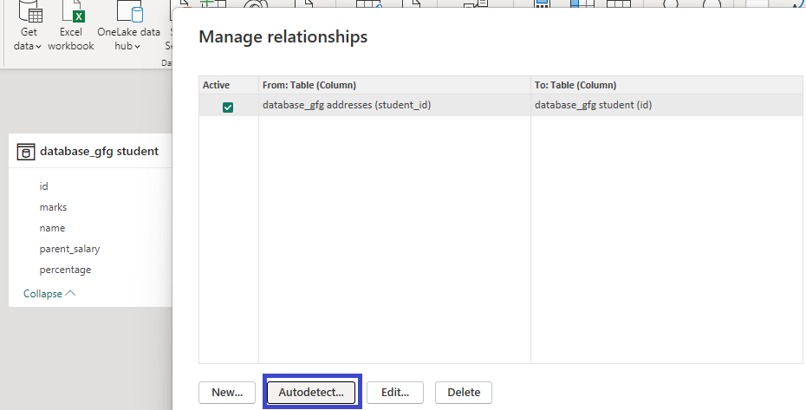
Task: Click the database_gfg student table icon
Action: [26, 151]
